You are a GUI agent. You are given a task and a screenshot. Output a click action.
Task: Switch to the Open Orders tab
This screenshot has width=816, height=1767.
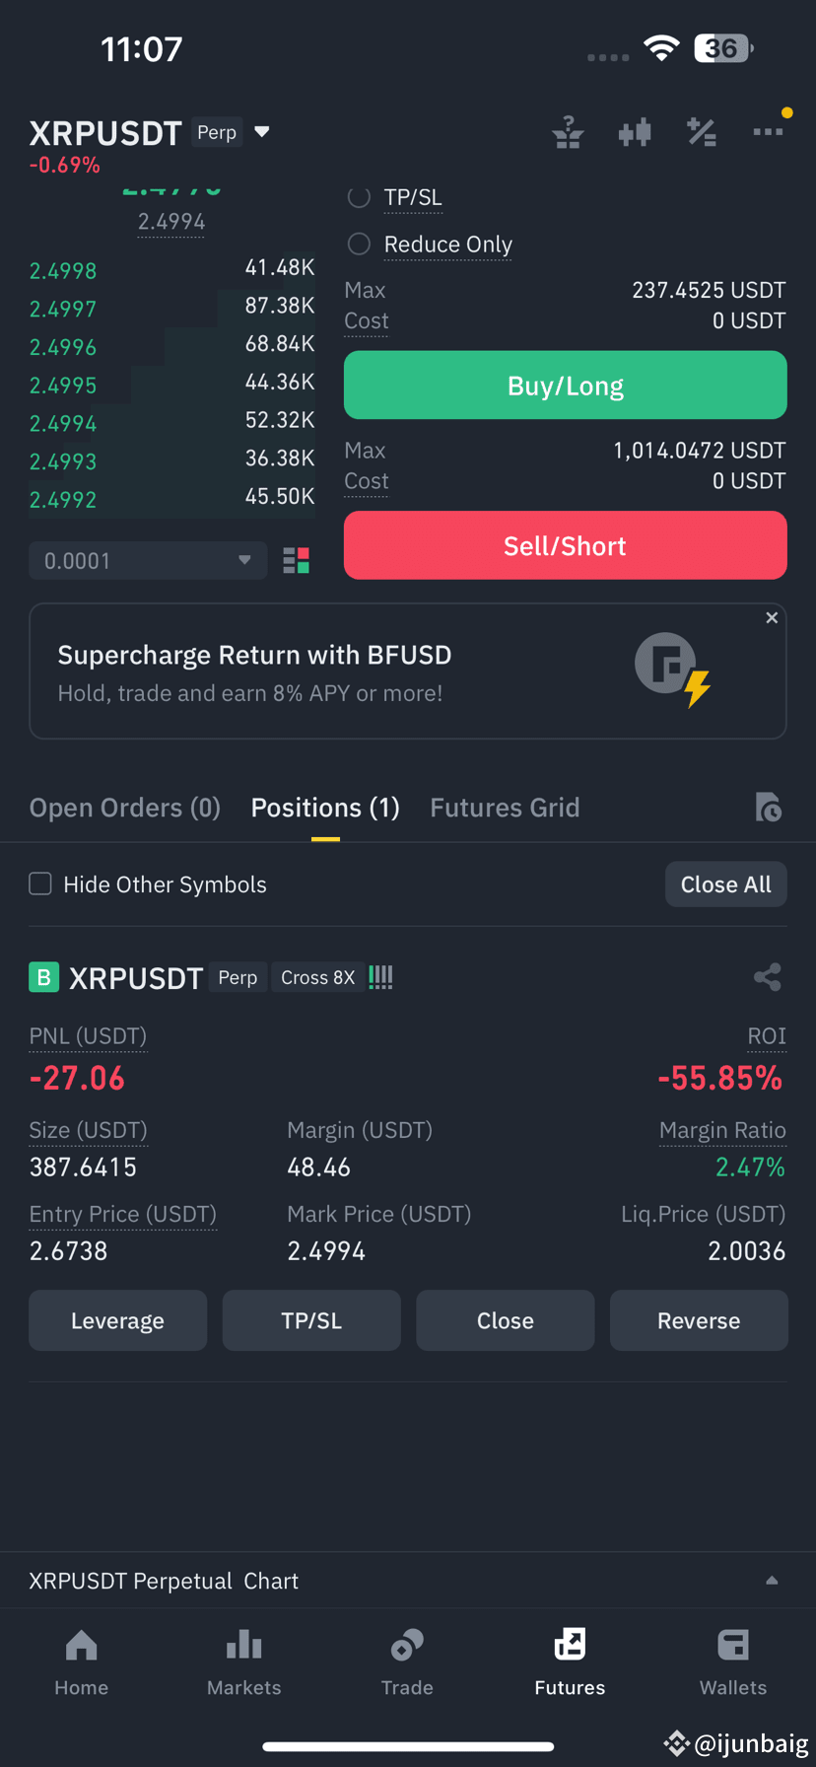[x=124, y=807]
